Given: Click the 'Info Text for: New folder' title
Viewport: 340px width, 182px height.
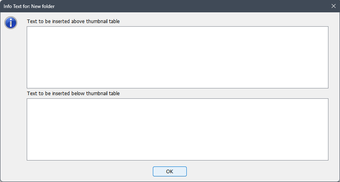Looking at the screenshot, I should pos(29,6).
